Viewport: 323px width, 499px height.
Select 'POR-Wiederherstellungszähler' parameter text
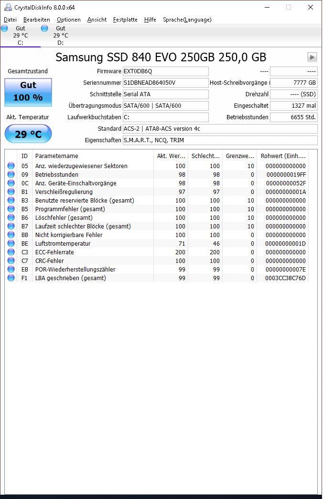pos(75,269)
